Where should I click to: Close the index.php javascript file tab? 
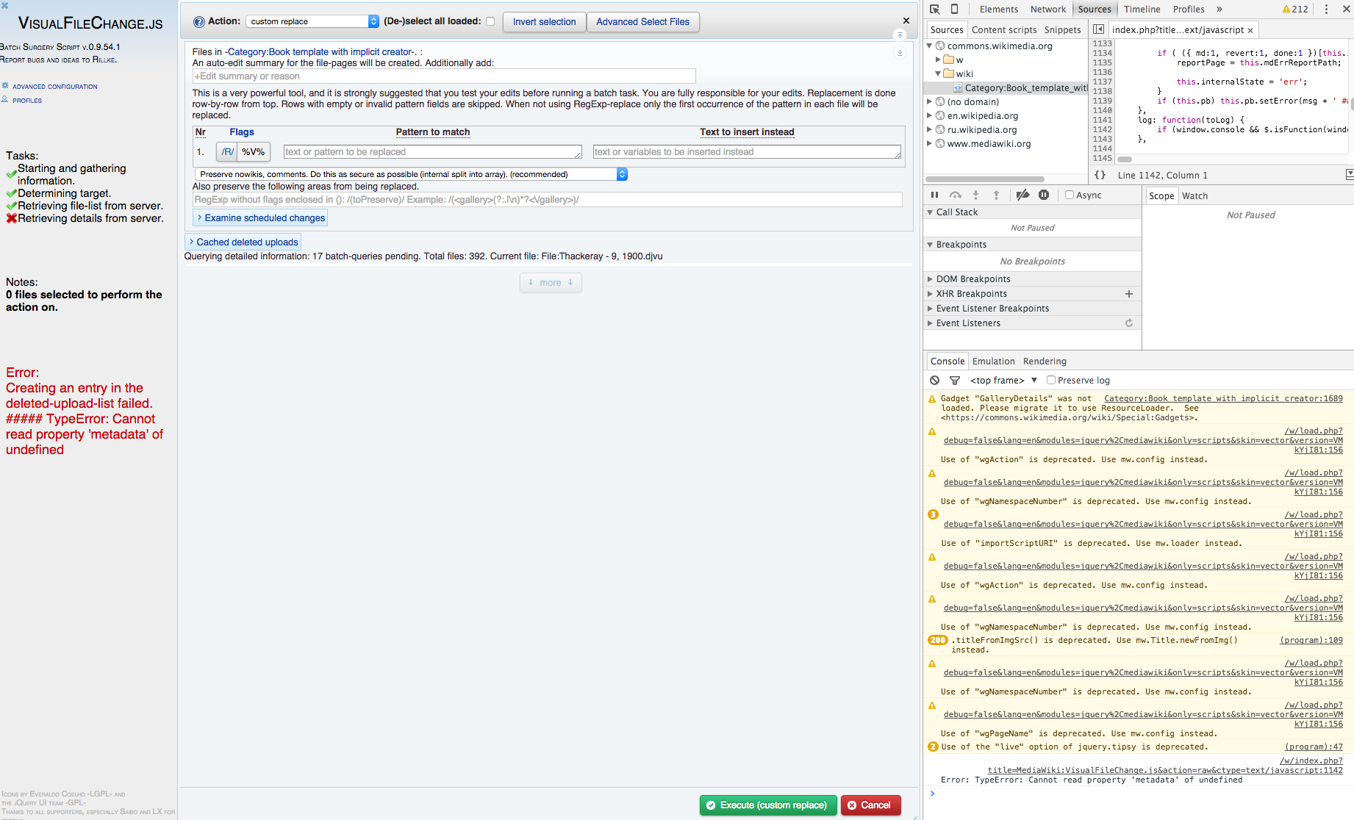point(1250,30)
